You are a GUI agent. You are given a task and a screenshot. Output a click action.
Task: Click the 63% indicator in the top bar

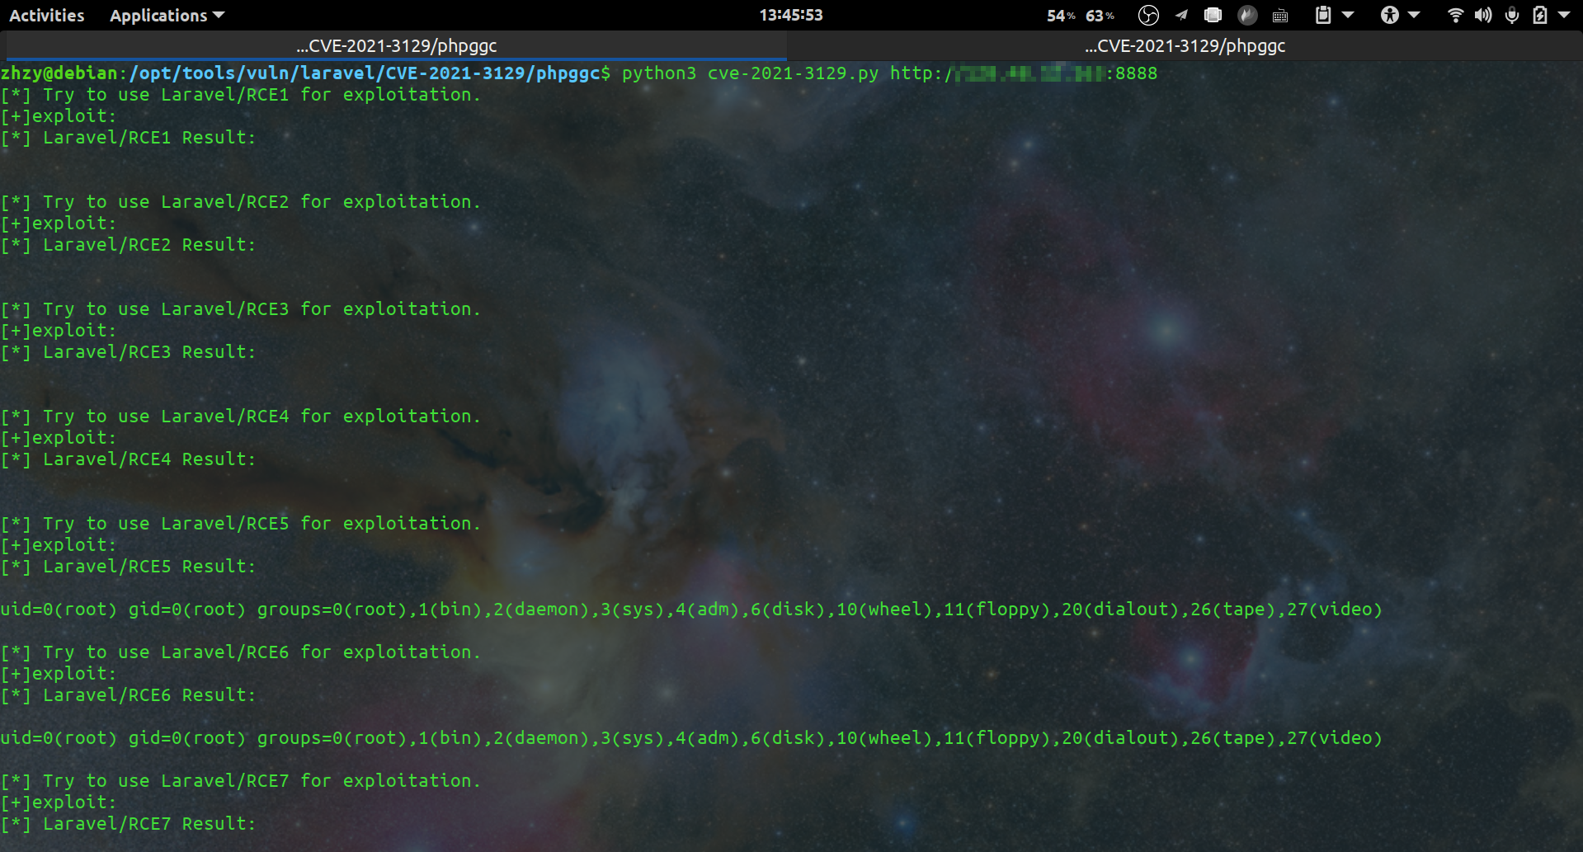click(x=1100, y=16)
